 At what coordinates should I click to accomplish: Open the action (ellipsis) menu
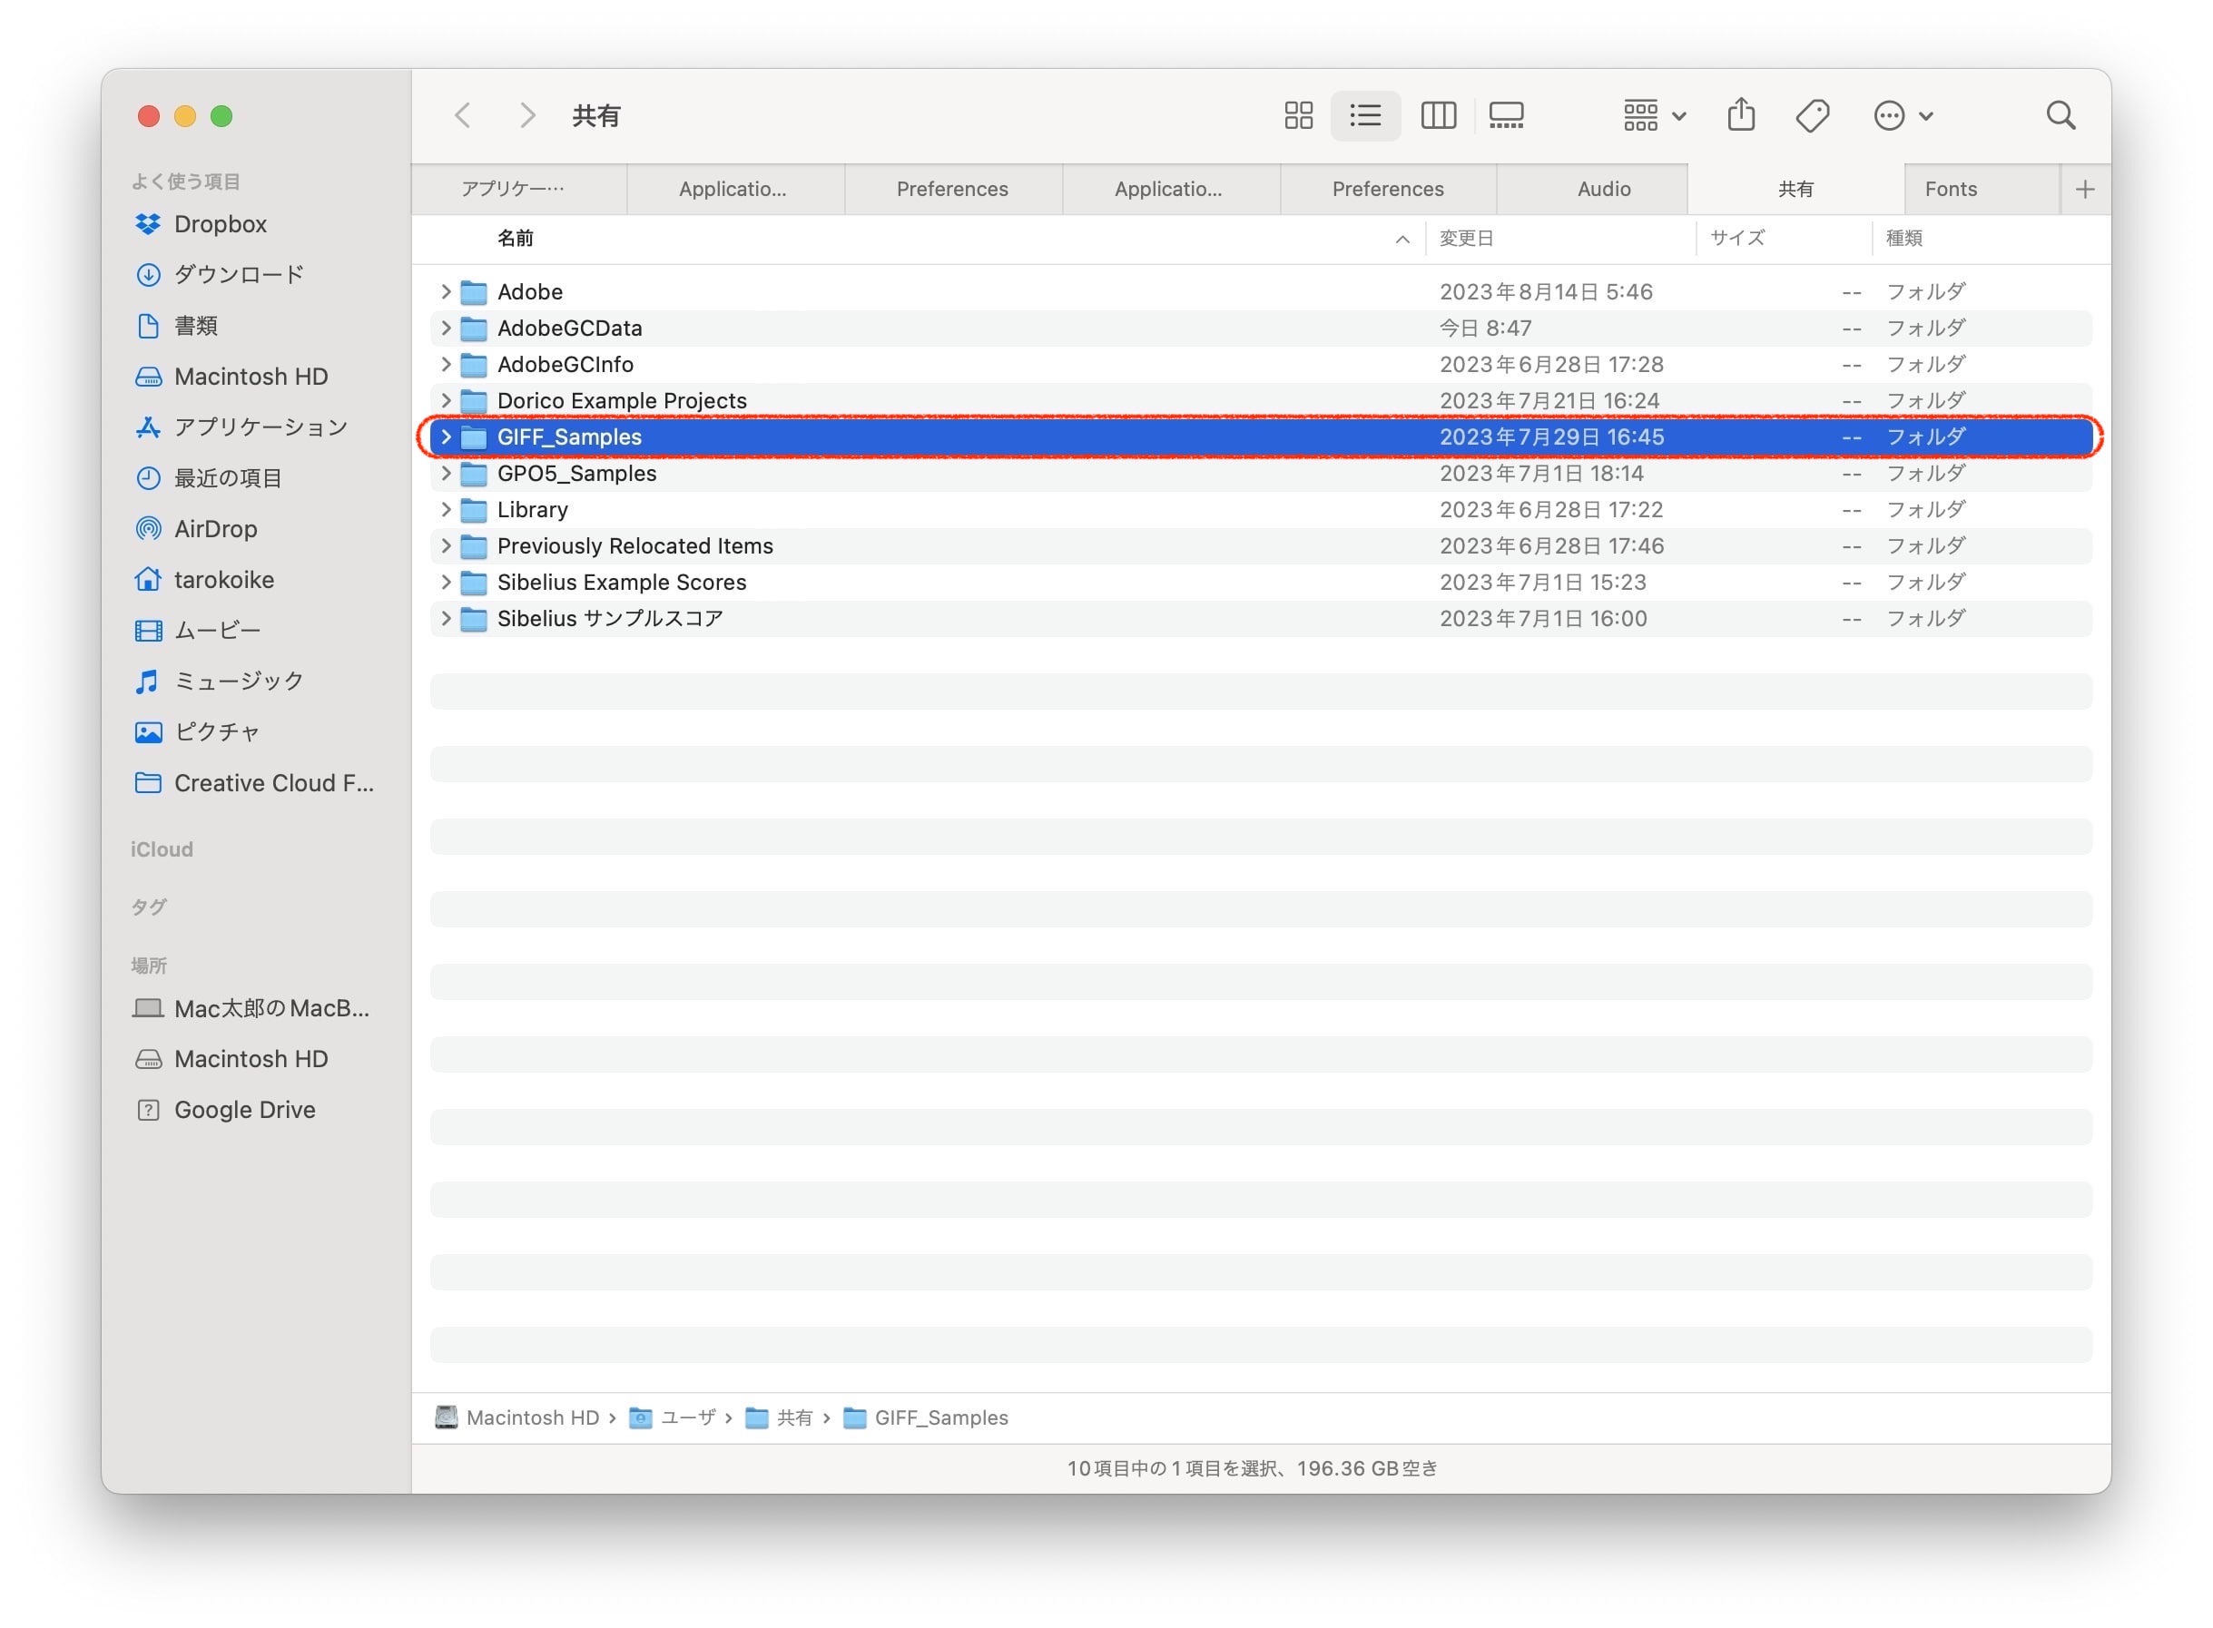click(1903, 115)
